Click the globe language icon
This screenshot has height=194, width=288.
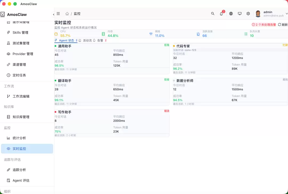pyautogui.click(x=231, y=14)
